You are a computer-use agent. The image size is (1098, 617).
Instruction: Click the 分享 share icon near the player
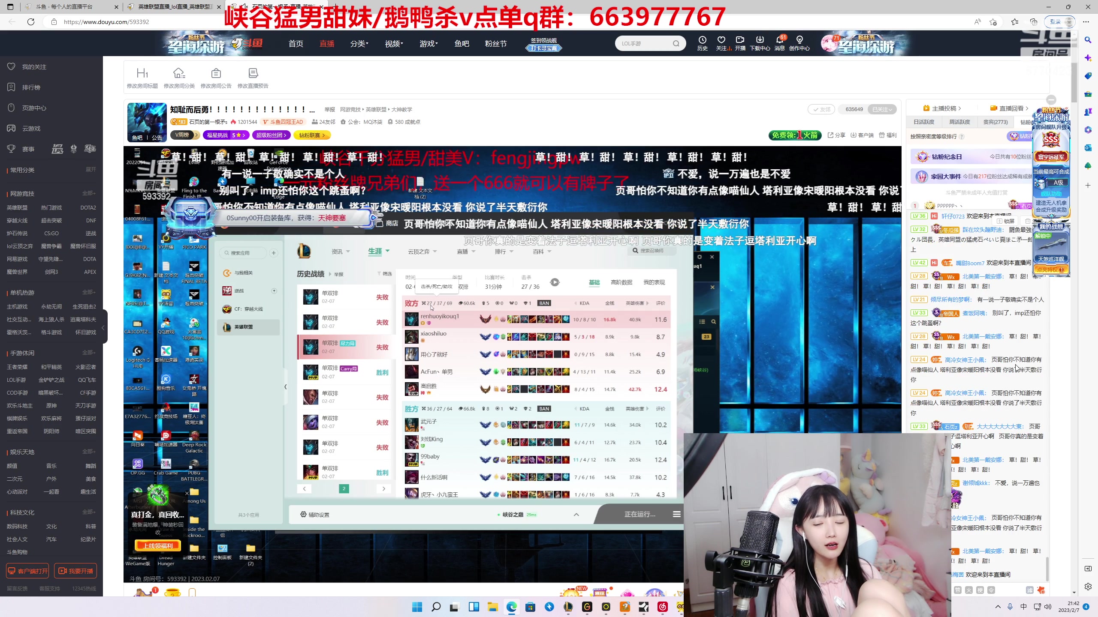pyautogui.click(x=836, y=135)
